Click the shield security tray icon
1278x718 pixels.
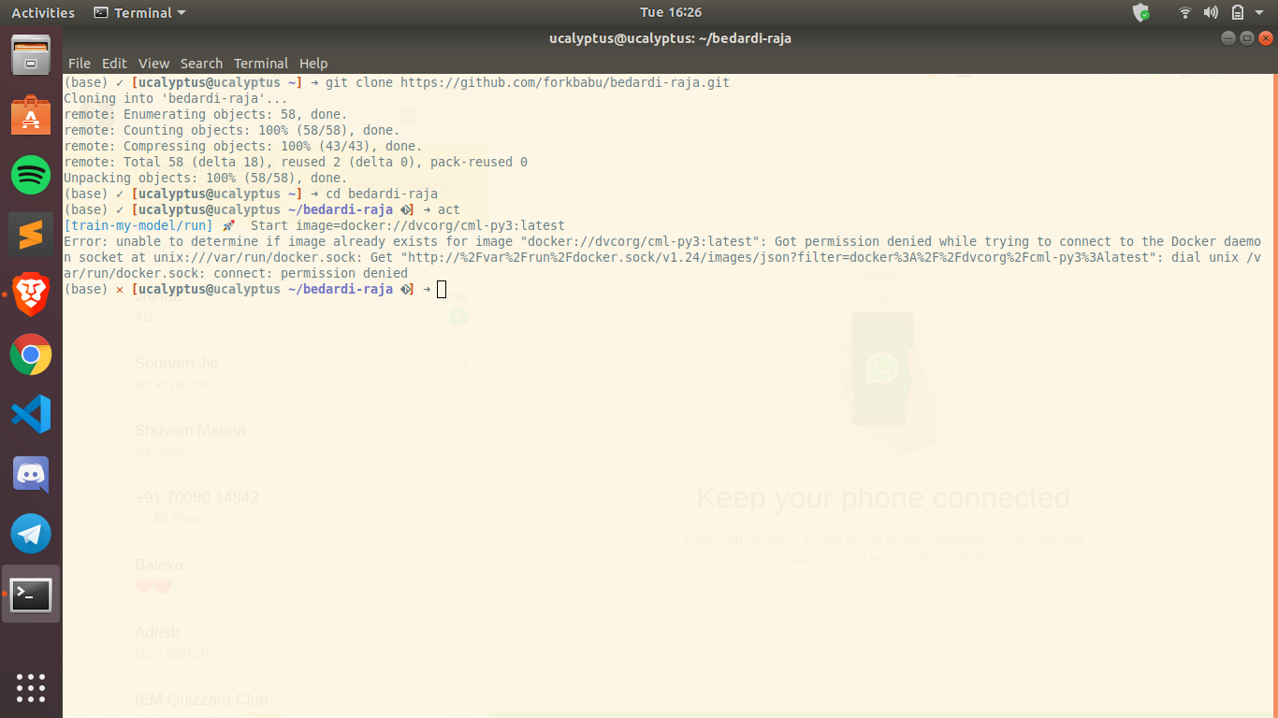[x=1140, y=12]
